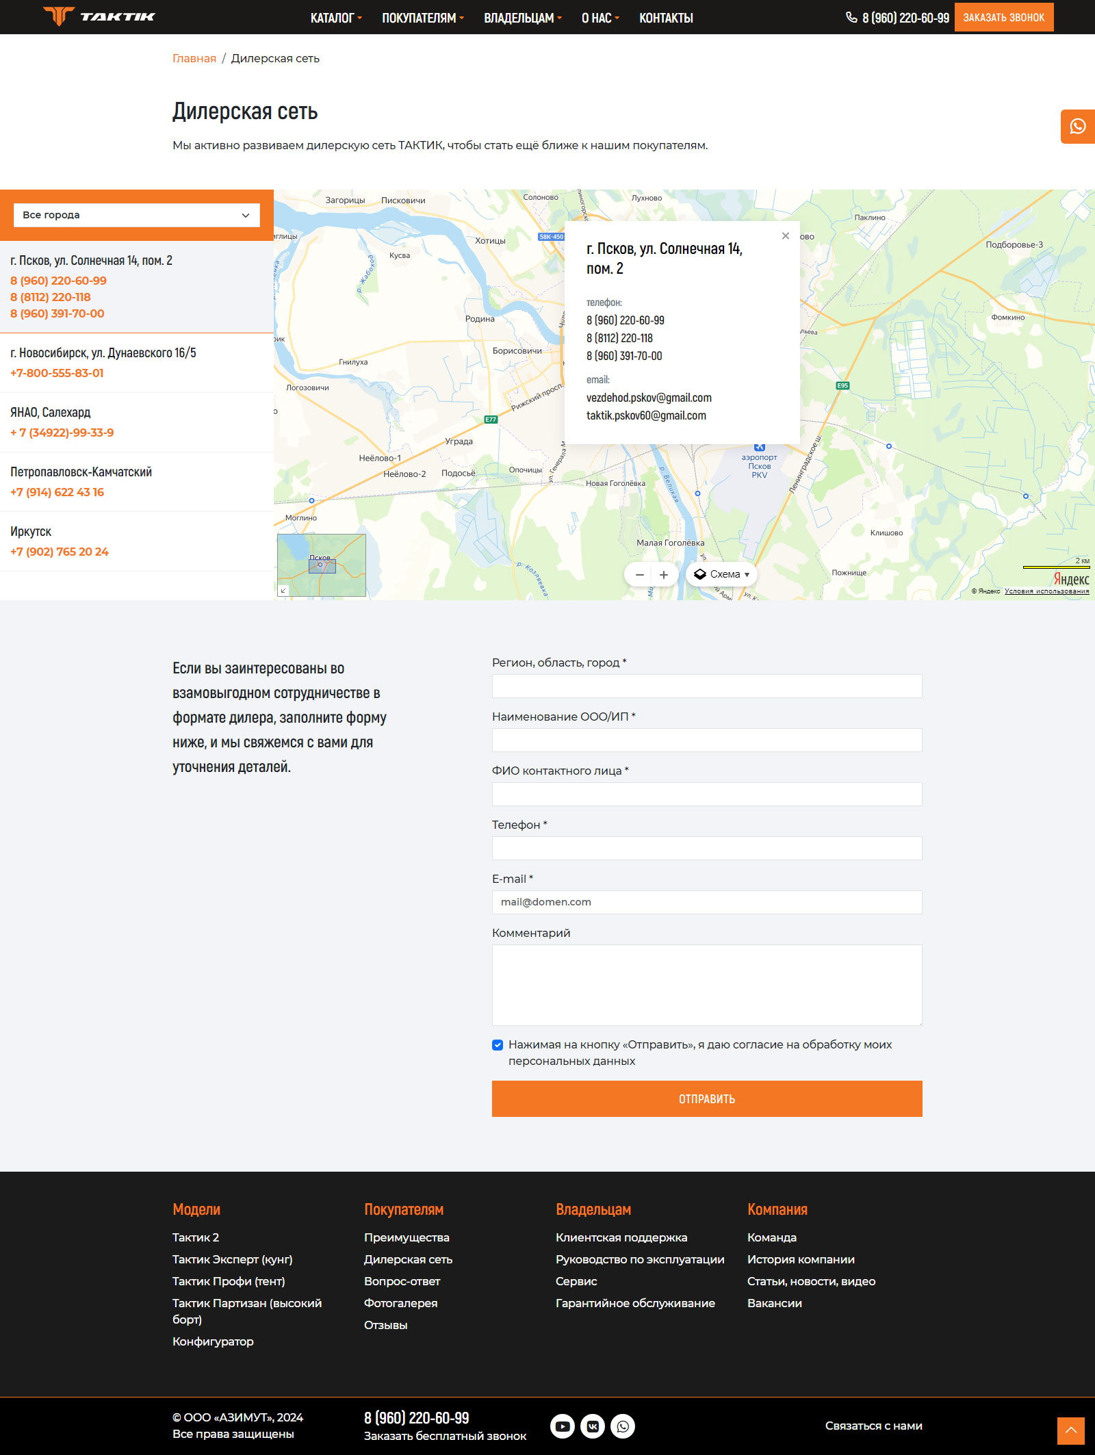Open footer link Отзывы
Viewport: 1095px width, 1455px height.
[x=386, y=1325]
